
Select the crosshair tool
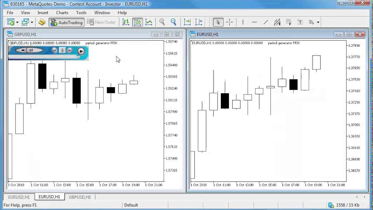click(x=229, y=22)
